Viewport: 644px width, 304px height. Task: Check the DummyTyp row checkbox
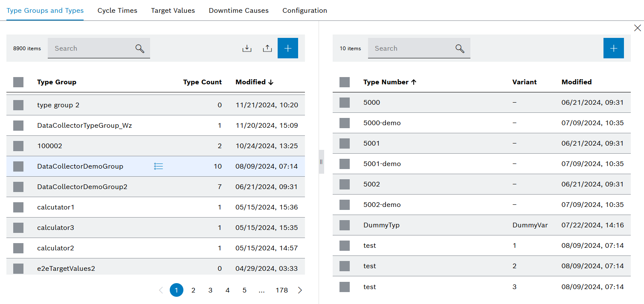345,225
